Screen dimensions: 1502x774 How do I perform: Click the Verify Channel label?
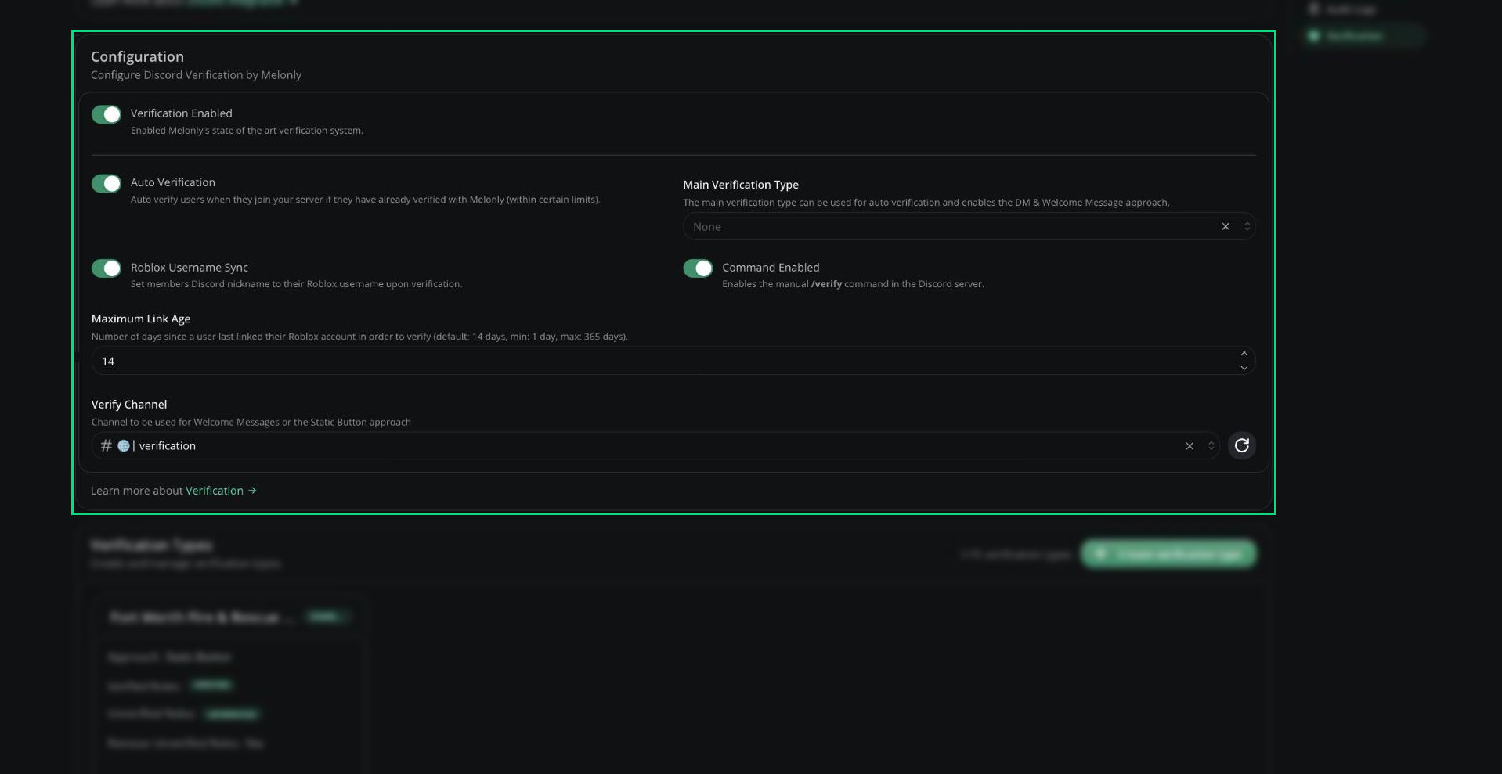click(x=129, y=405)
